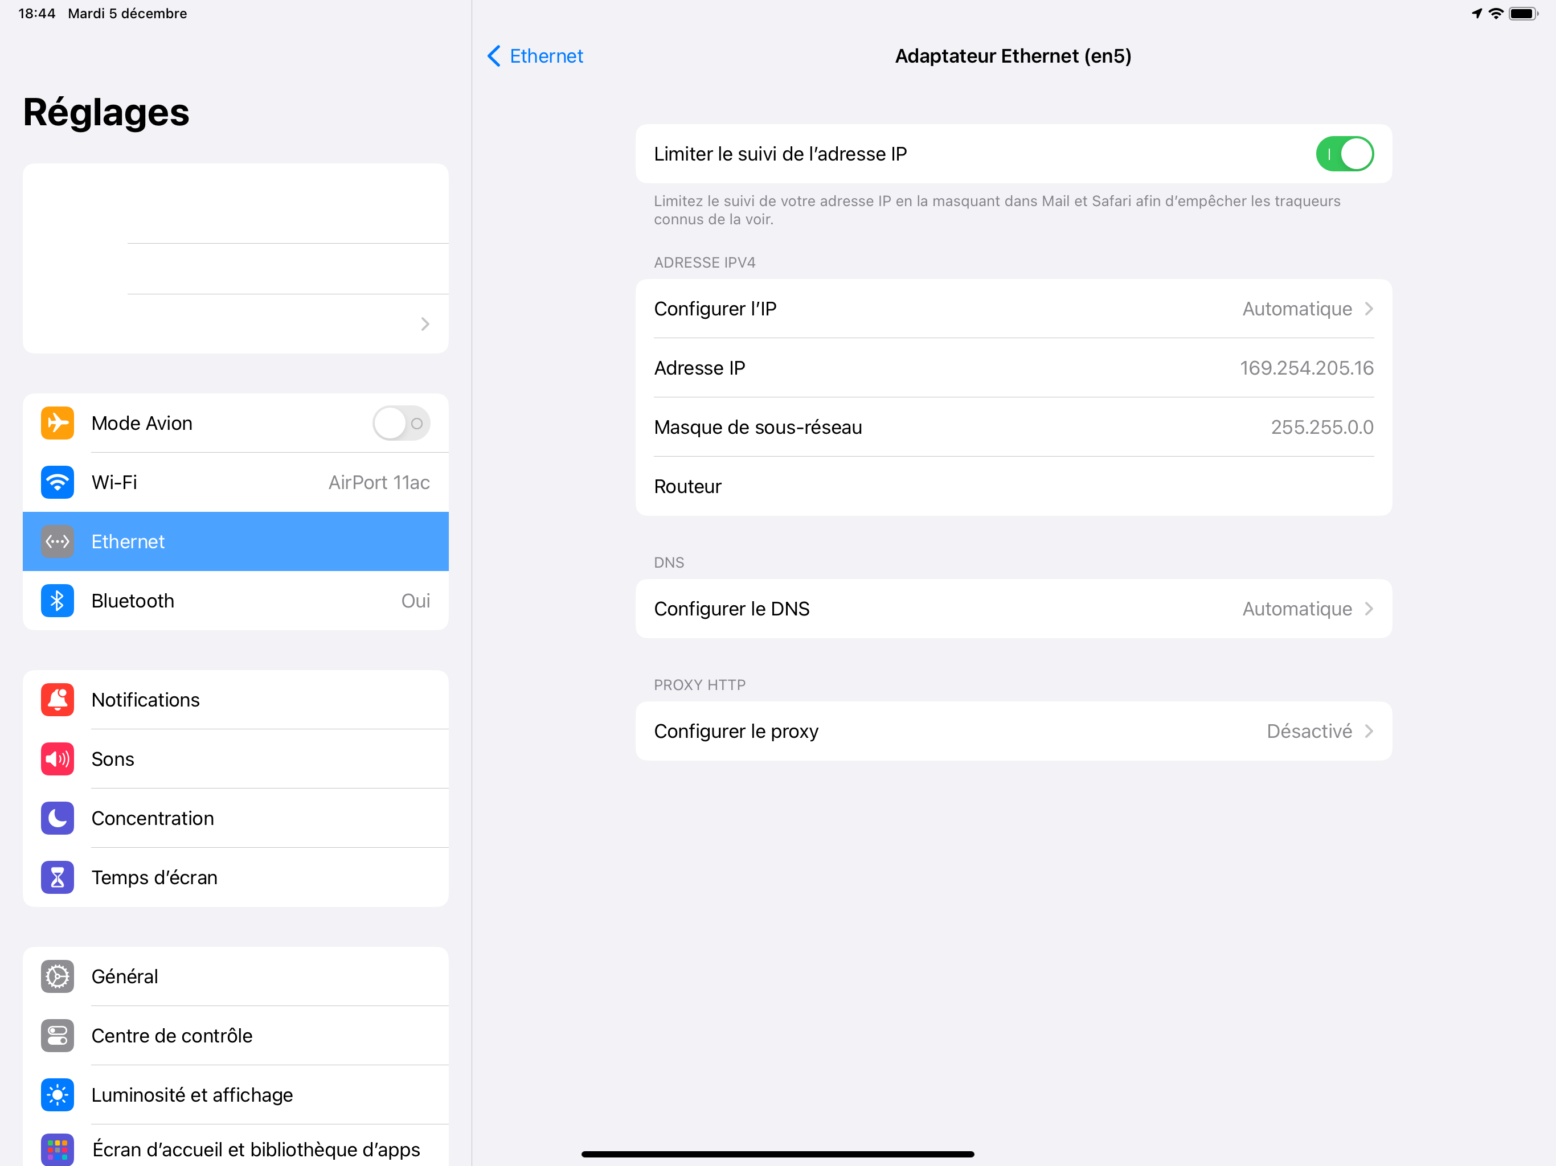
Task: Open Wi-Fi settings
Action: (x=236, y=482)
